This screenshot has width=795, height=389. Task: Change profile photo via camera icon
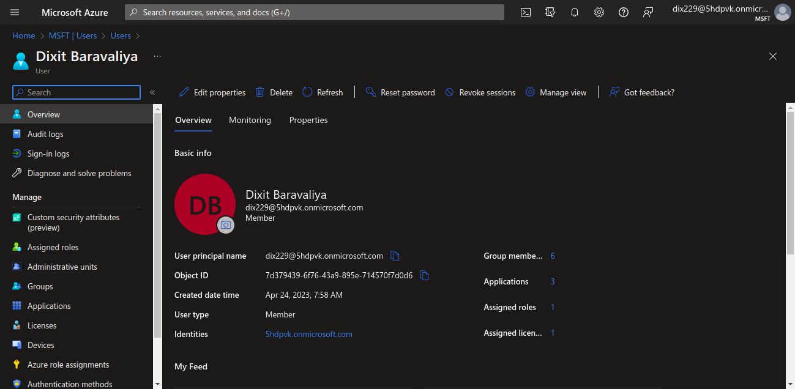coord(226,225)
